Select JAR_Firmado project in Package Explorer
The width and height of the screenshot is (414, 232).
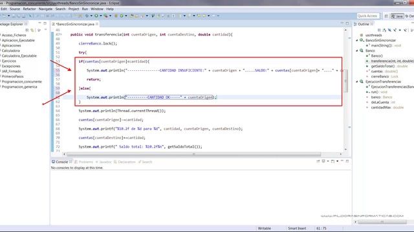(12, 72)
